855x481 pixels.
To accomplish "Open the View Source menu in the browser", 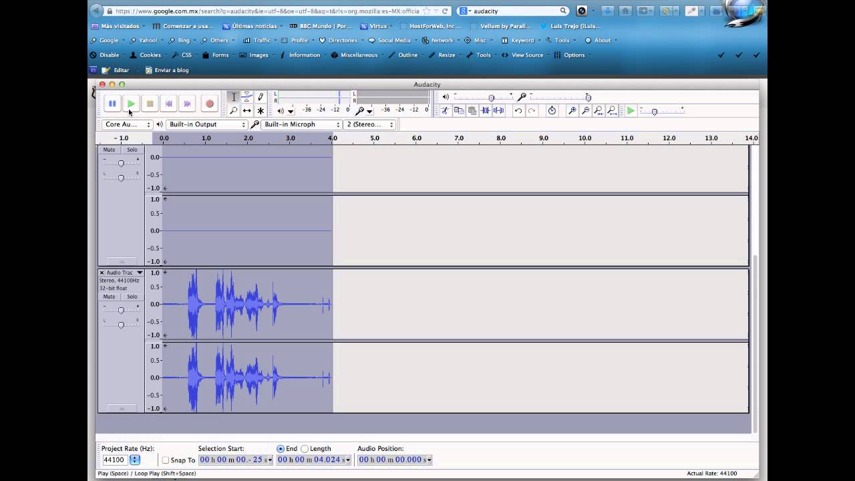I will [523, 55].
